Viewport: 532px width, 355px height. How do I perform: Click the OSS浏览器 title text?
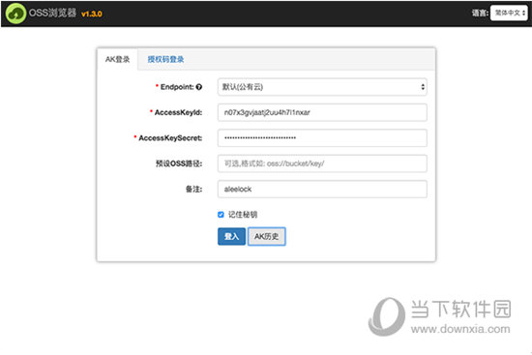[52, 13]
